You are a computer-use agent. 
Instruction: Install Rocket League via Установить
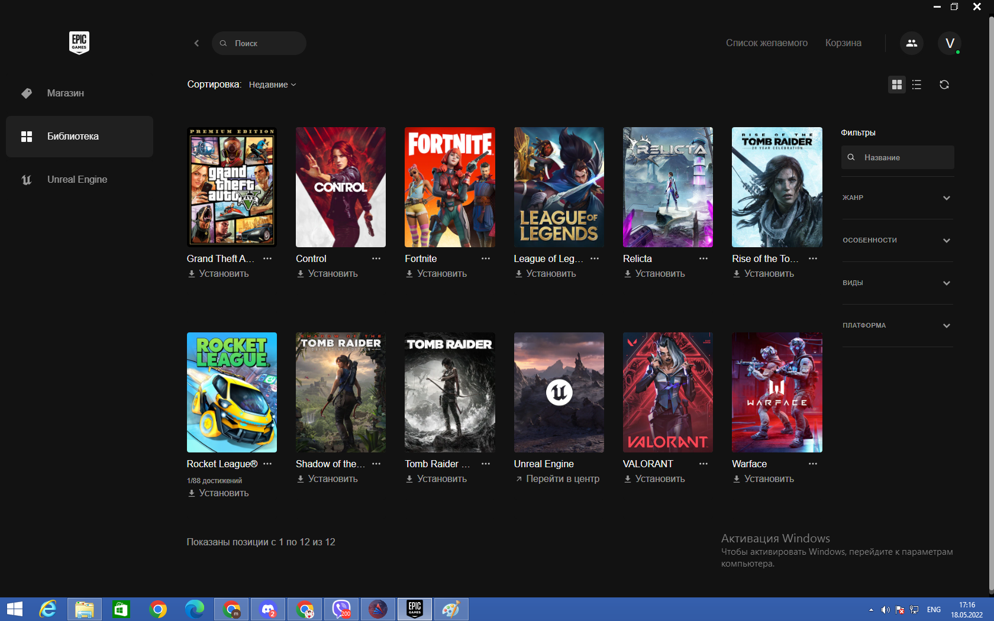click(x=218, y=493)
